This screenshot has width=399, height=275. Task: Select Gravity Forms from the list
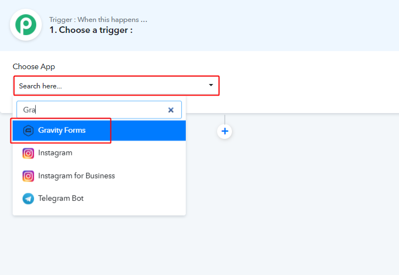[99, 131]
